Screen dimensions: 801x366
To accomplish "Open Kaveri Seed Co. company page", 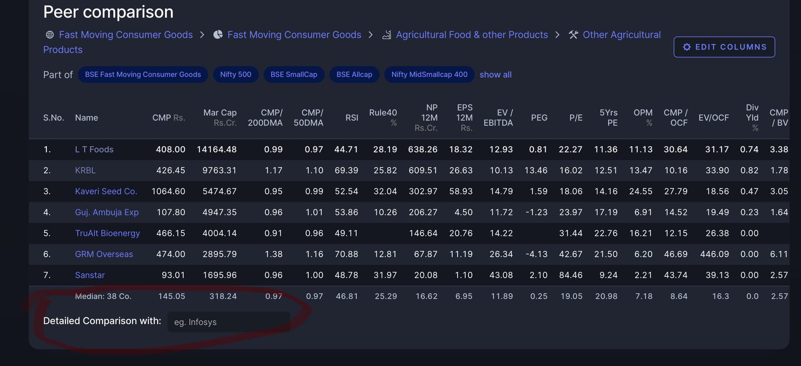I will pyautogui.click(x=106, y=191).
